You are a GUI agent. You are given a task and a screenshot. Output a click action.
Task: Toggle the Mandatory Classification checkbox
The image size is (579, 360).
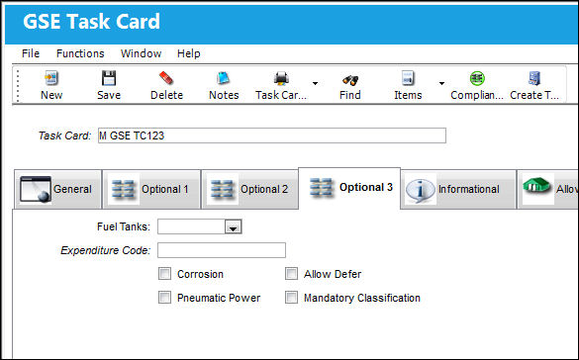click(291, 298)
